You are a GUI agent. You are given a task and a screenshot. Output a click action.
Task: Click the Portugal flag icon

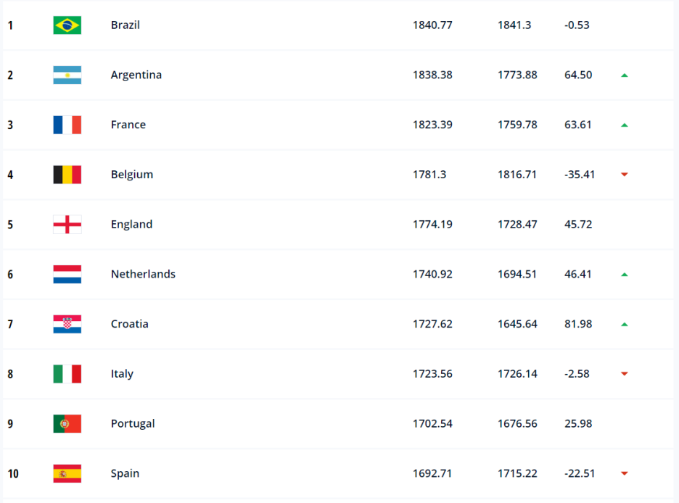(67, 423)
